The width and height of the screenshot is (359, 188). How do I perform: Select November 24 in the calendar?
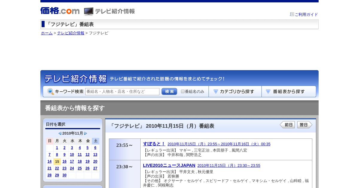(x=72, y=168)
